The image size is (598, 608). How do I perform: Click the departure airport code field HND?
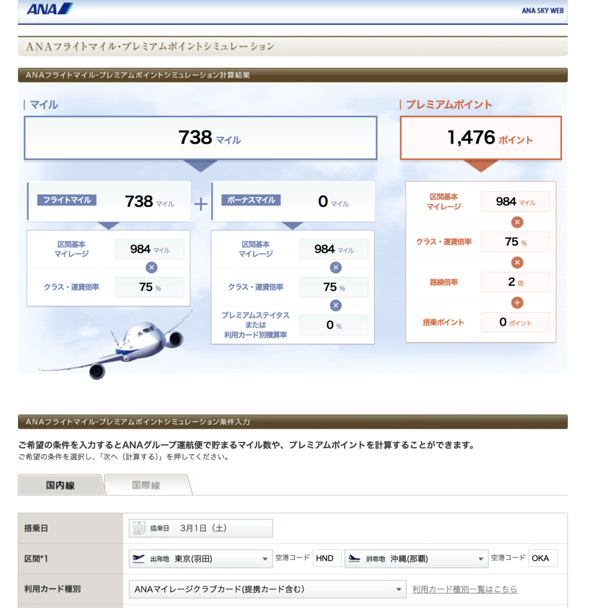(327, 558)
